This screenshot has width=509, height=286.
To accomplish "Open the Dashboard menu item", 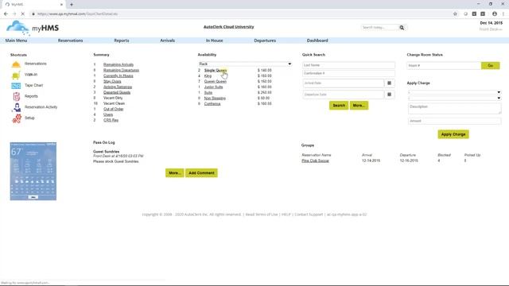I will pyautogui.click(x=317, y=41).
